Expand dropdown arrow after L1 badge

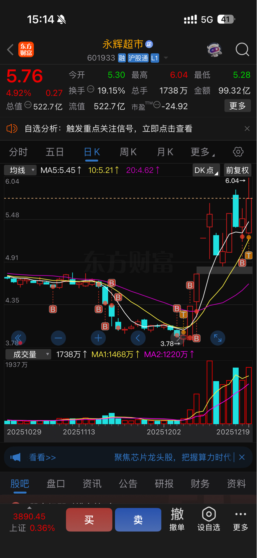coord(166,58)
